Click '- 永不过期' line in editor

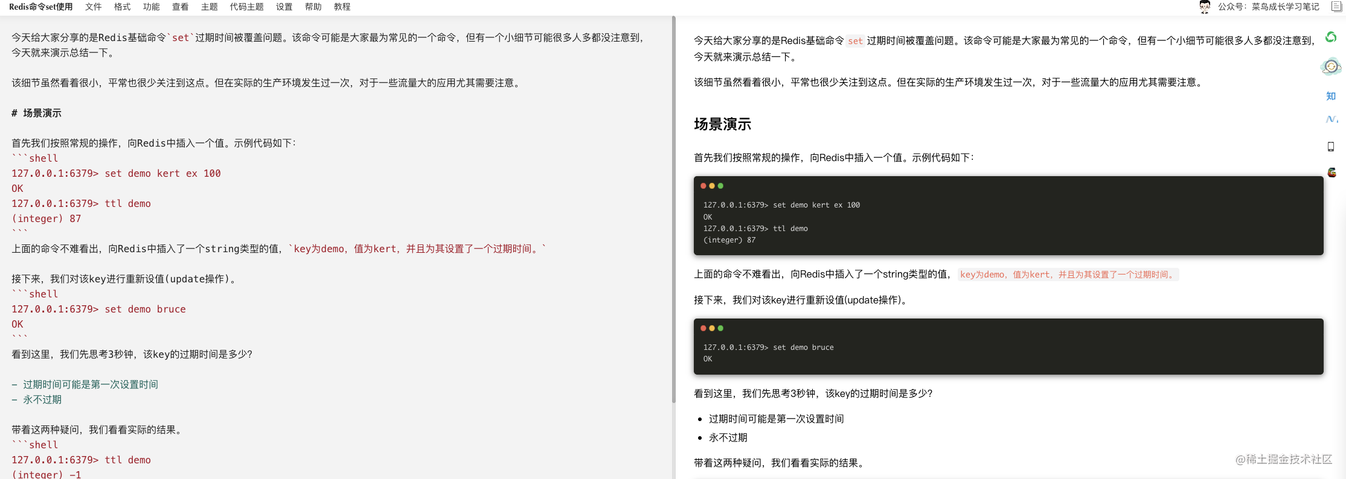[37, 399]
